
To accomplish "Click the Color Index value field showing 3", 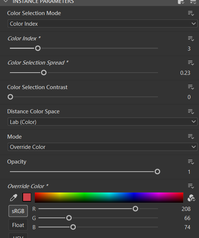I will [189, 48].
